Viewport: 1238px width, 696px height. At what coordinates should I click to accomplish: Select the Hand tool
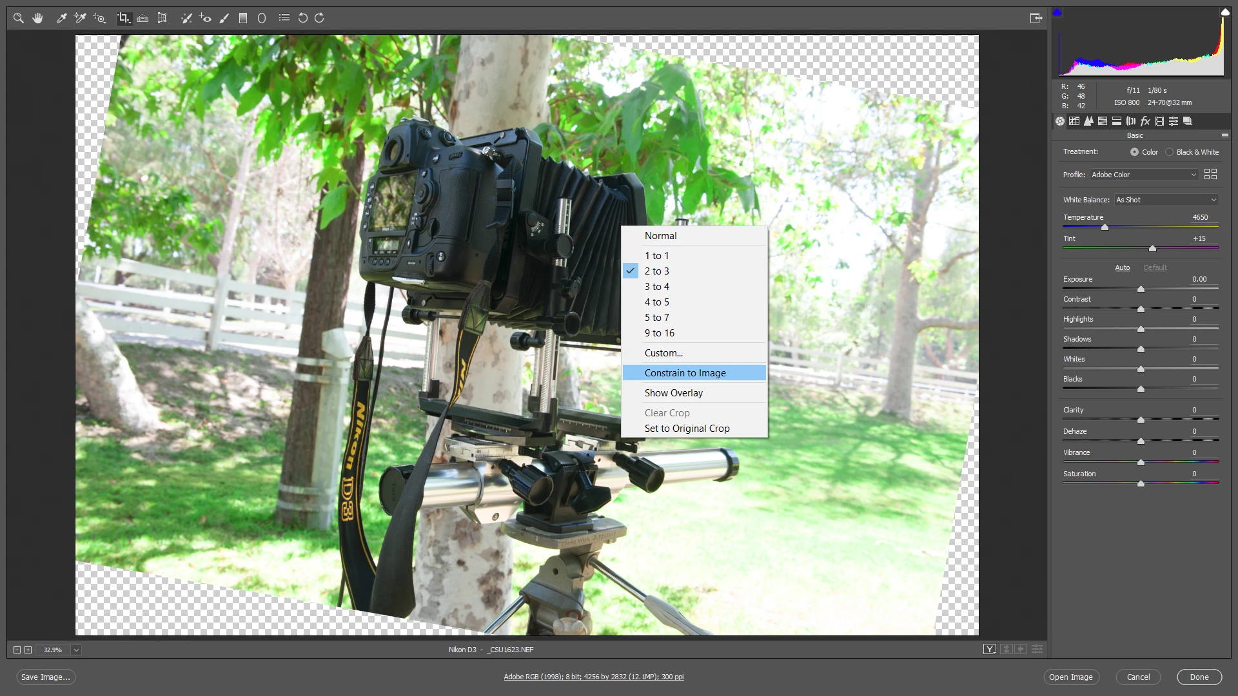coord(38,18)
